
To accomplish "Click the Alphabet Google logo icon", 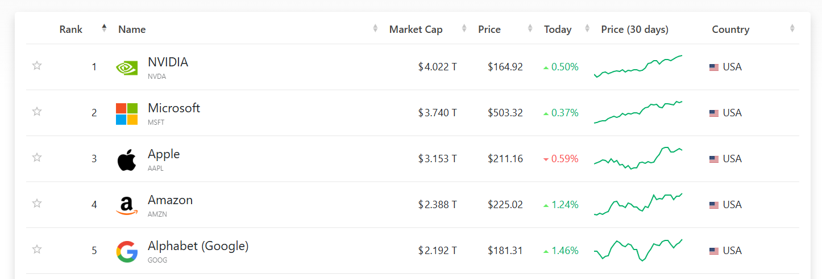I will click(127, 251).
